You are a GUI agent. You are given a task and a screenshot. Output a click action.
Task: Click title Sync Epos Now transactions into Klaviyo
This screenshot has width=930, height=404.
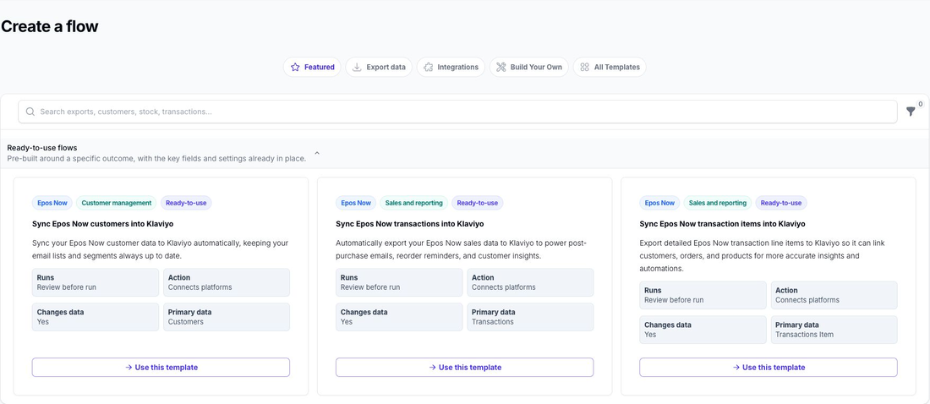410,224
